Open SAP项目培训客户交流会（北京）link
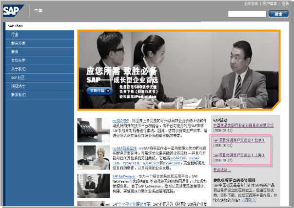The width and height of the screenshot is (294, 208). pyautogui.click(x=238, y=140)
